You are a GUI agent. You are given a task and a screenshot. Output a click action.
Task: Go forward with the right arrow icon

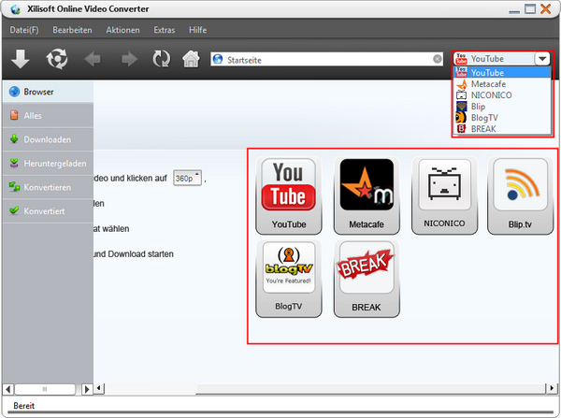[x=129, y=59]
